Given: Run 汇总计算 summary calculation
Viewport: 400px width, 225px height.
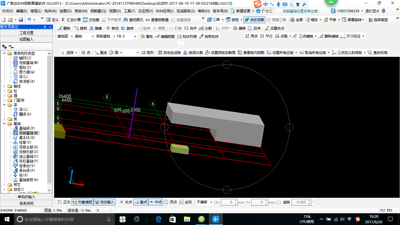Looking at the screenshot, I should pyautogui.click(x=71, y=20).
